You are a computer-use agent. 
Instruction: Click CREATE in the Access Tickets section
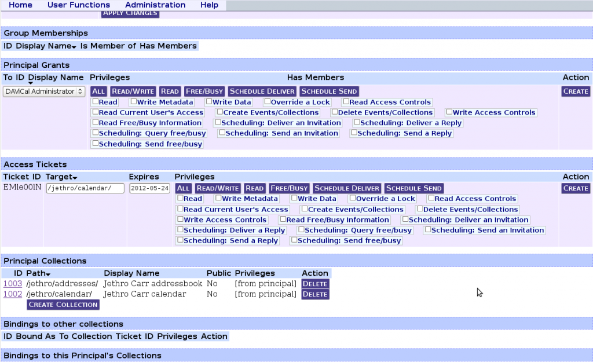[576, 188]
